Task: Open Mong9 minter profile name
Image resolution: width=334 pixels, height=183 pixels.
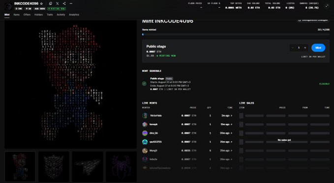Action: (153, 150)
